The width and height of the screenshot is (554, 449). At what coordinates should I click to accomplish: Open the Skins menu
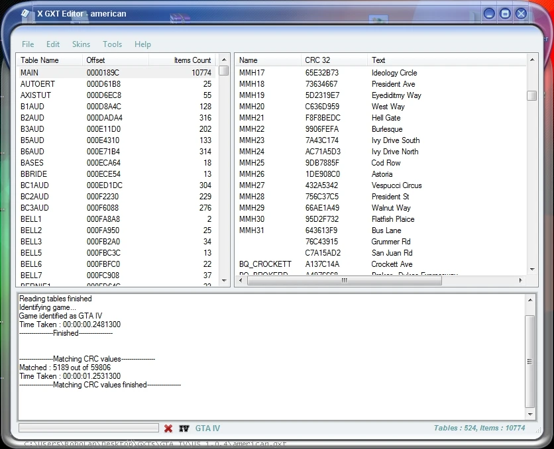coord(81,44)
